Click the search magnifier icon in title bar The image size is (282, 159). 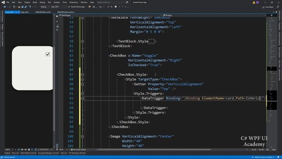127,2
